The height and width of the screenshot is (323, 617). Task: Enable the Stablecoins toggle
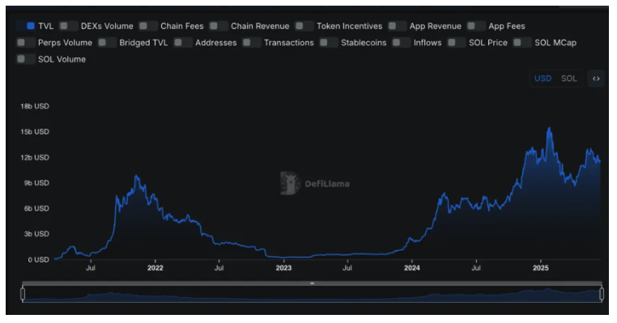(x=329, y=42)
